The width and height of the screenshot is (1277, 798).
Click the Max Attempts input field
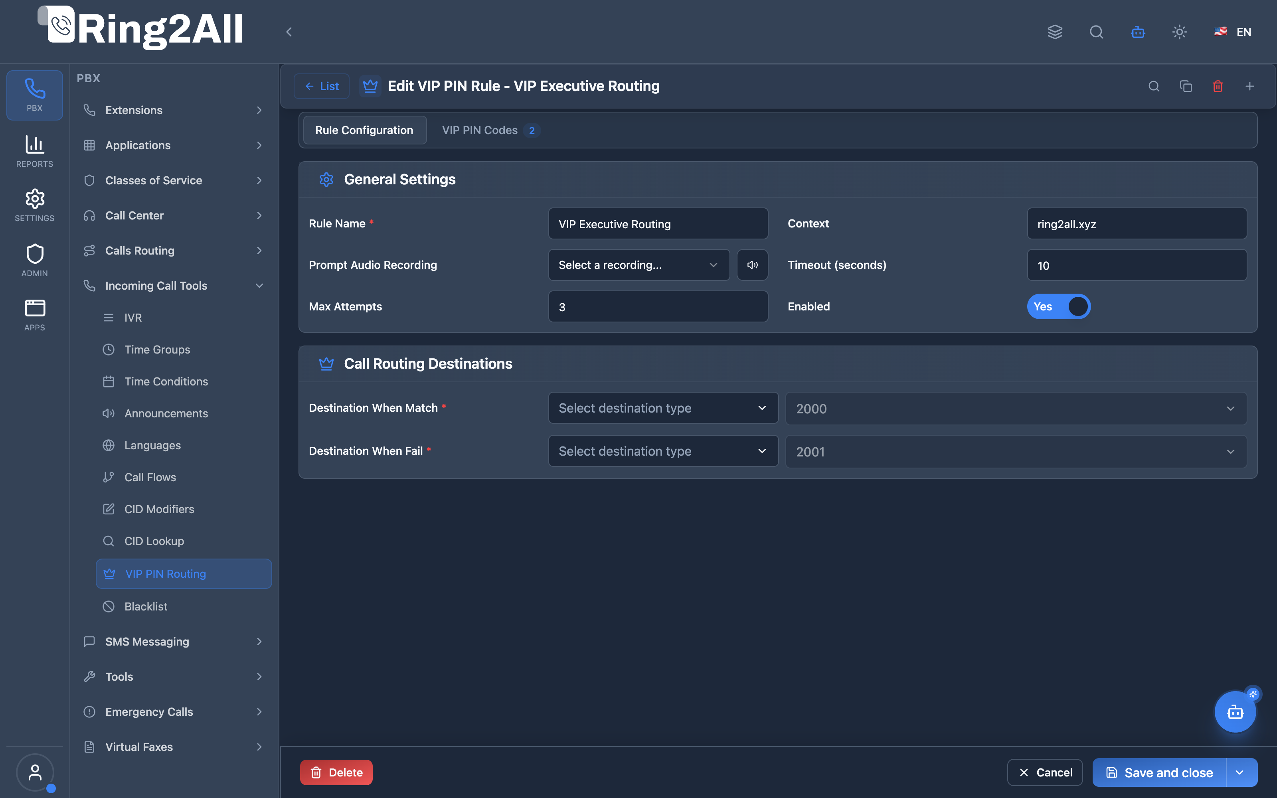click(658, 307)
